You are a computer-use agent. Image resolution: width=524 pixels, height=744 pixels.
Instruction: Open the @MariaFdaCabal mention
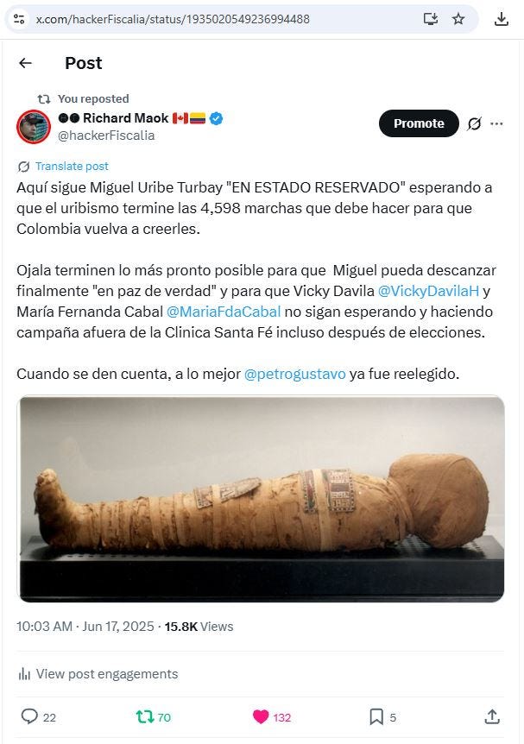[224, 312]
